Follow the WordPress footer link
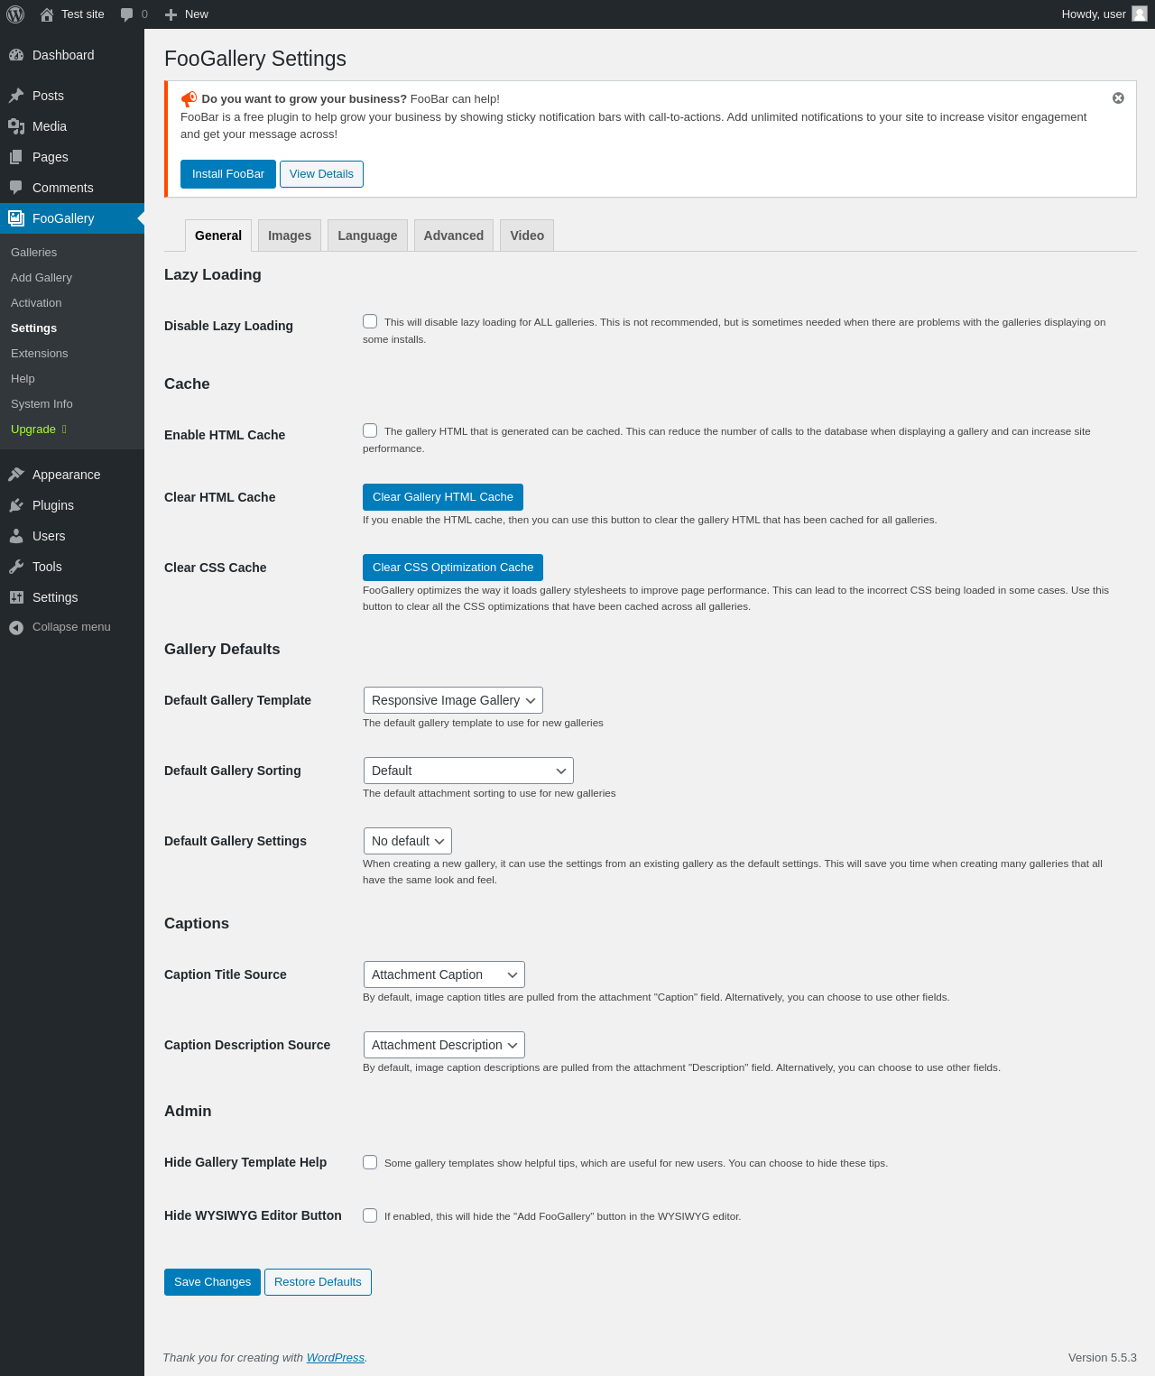The height and width of the screenshot is (1376, 1155). coord(336,1358)
